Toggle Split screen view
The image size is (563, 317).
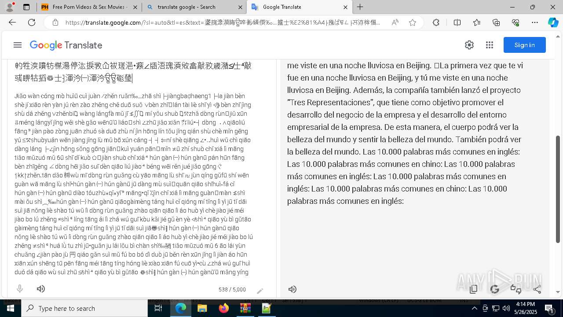(457, 22)
